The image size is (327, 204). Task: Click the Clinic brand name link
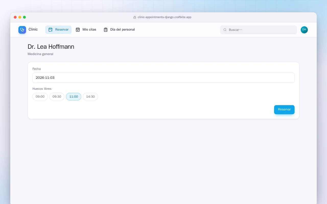click(x=33, y=30)
